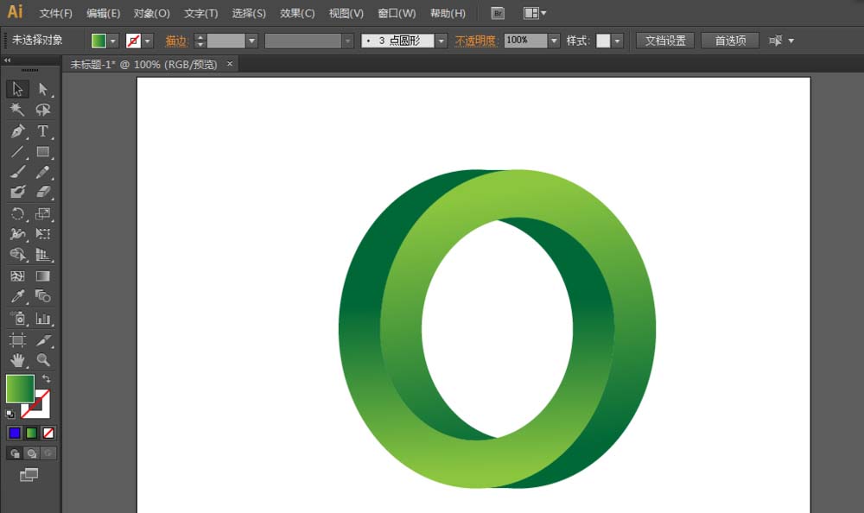Select the Gradient tool
864x513 pixels.
[41, 275]
